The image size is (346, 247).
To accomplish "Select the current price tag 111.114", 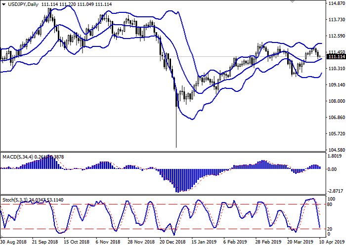I will (336, 57).
